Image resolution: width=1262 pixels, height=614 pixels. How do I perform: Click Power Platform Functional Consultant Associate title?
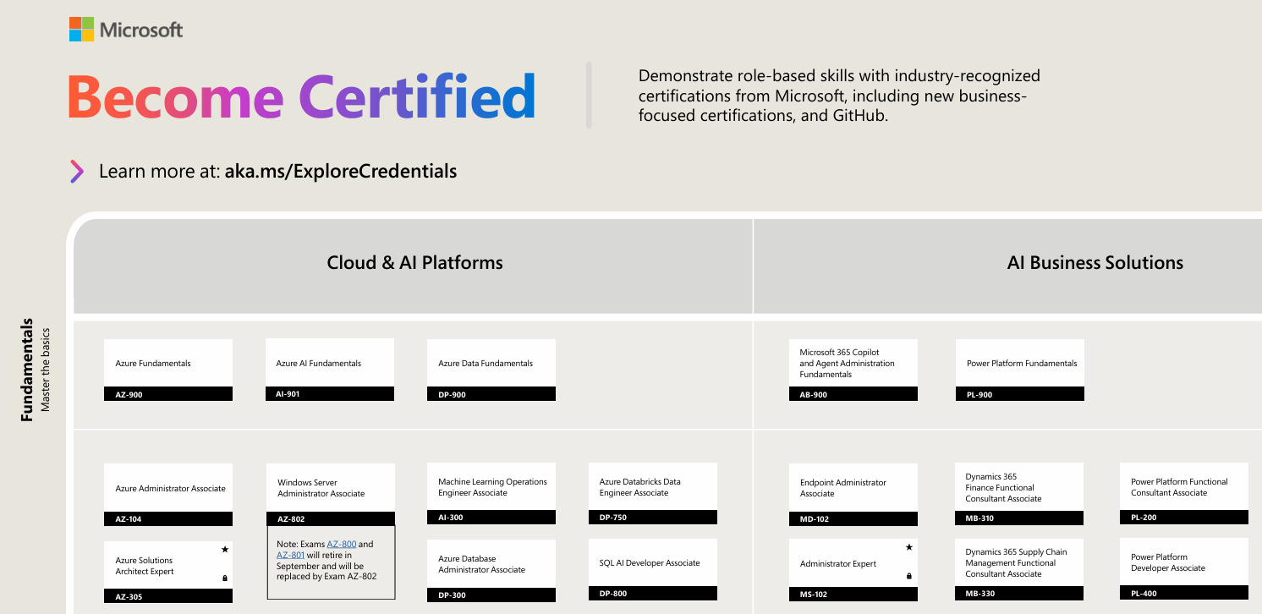(1179, 487)
